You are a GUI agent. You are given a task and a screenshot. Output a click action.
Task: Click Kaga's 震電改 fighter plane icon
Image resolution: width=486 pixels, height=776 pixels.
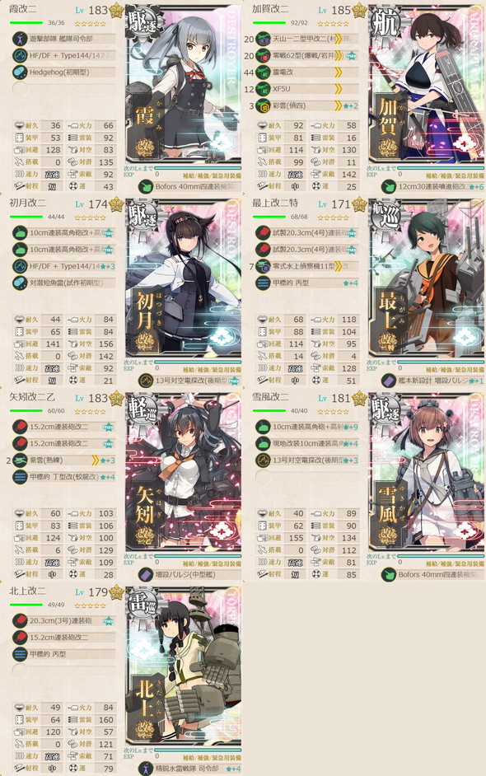[x=263, y=72]
